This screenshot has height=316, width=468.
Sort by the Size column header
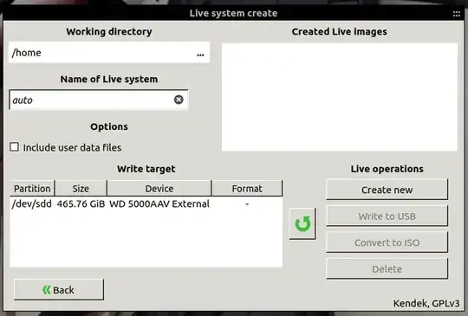click(81, 189)
